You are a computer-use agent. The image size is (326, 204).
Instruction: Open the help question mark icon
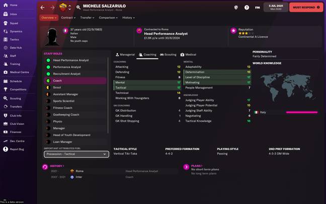(x=247, y=8)
